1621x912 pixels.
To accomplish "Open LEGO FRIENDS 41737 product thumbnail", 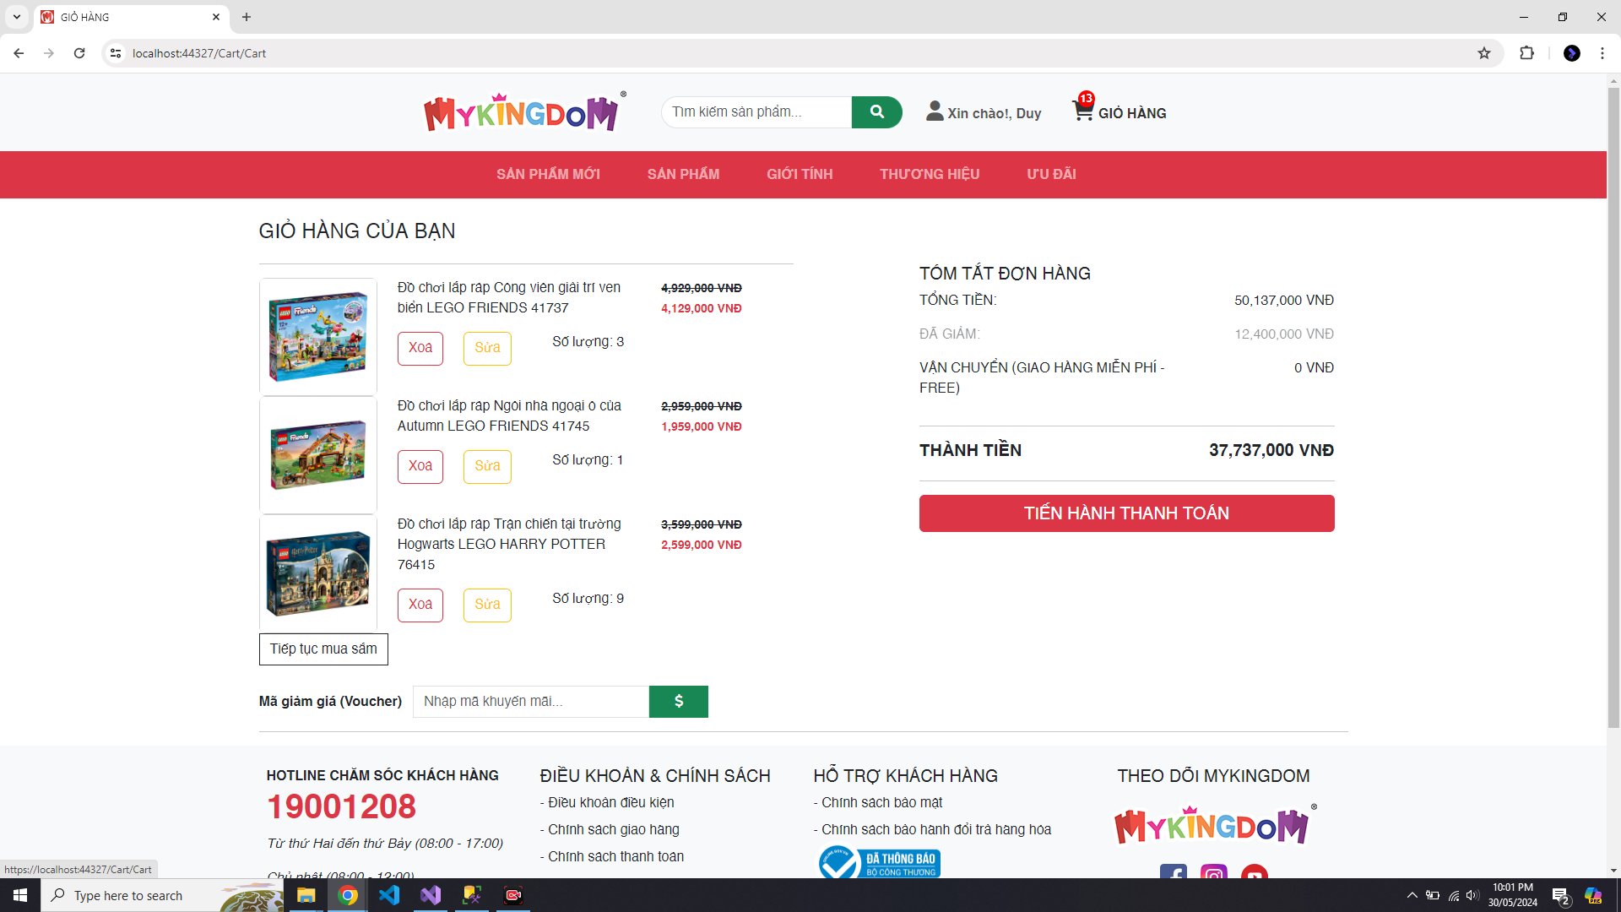I will pos(317,337).
